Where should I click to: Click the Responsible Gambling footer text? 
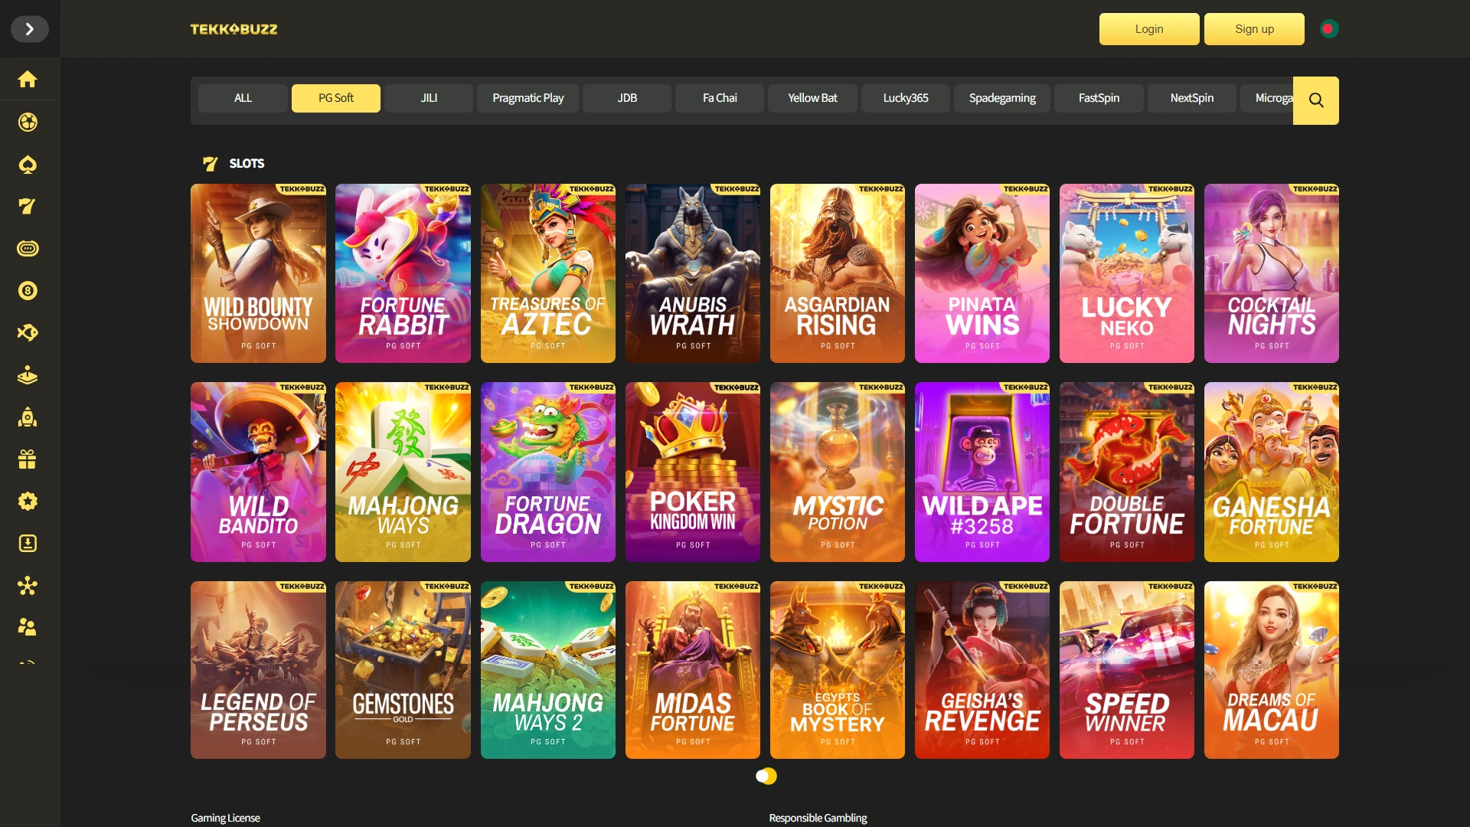(x=818, y=818)
